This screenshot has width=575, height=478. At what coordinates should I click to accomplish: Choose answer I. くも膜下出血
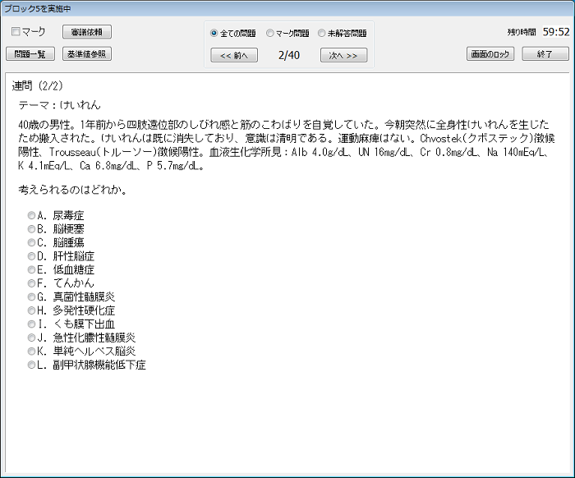(31, 324)
